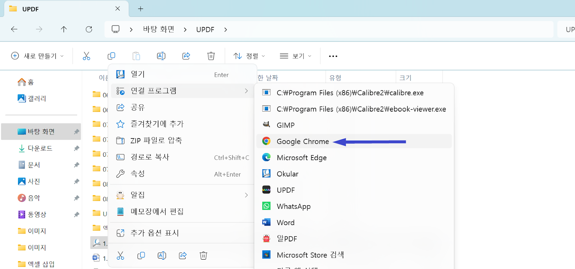Open 음악 in the navigation pane
Screen dimensions: 575x269
[29, 198]
